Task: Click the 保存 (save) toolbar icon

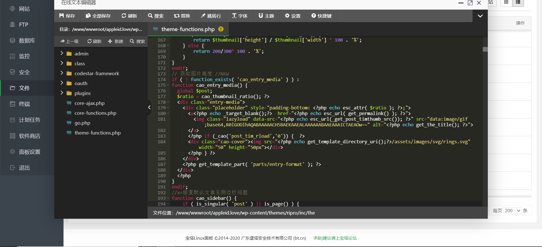Action: click(x=67, y=16)
